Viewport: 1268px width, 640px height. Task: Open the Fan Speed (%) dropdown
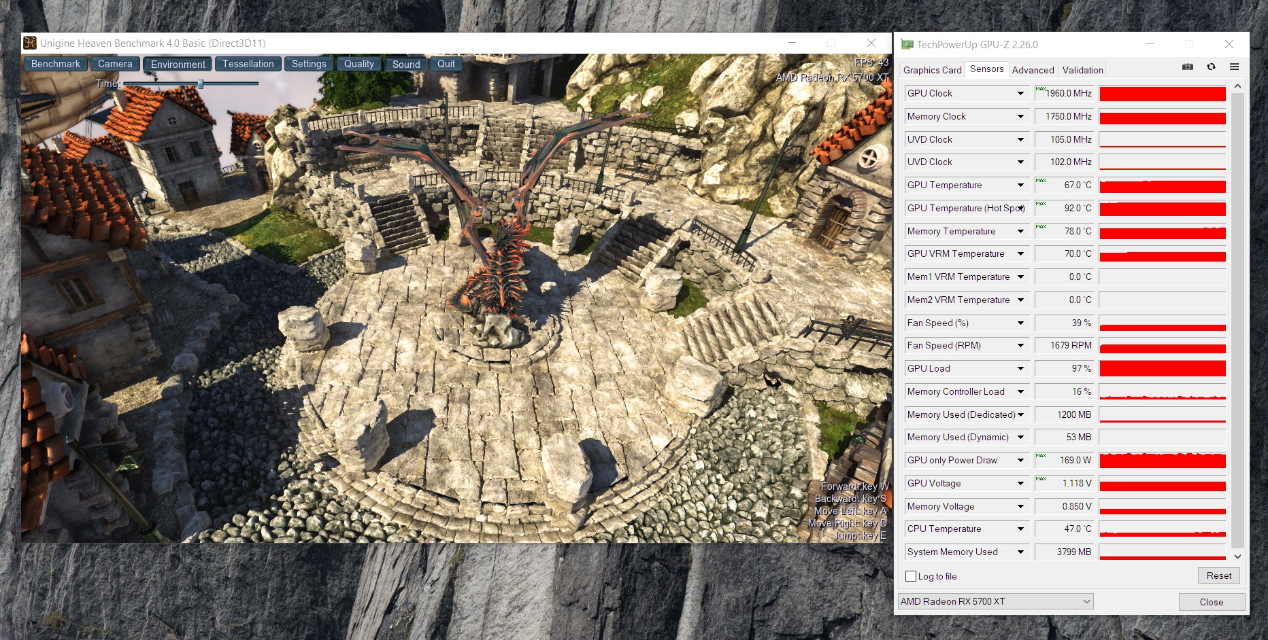1020,323
